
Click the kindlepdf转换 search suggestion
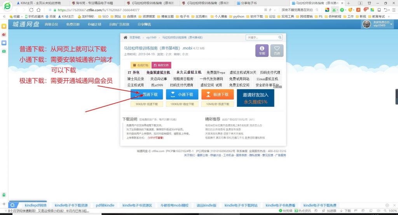35,205
